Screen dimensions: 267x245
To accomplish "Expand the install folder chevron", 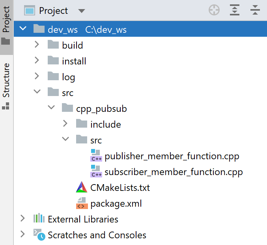I will pos(37,60).
